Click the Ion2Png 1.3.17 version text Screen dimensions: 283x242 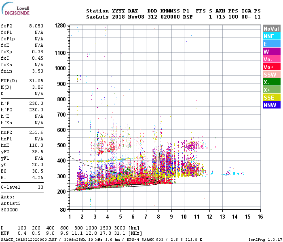(x=265, y=240)
